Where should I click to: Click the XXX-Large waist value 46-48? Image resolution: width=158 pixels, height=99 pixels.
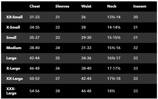[x=86, y=91]
